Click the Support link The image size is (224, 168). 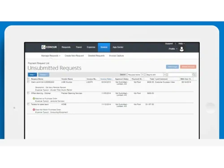click(x=169, y=43)
